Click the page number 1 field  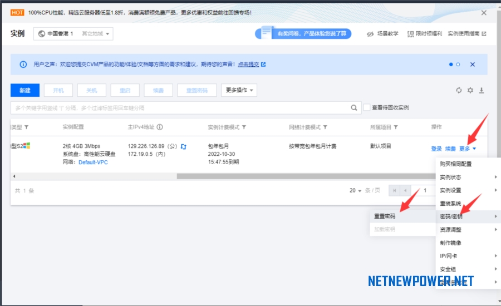pyautogui.click(x=425, y=191)
